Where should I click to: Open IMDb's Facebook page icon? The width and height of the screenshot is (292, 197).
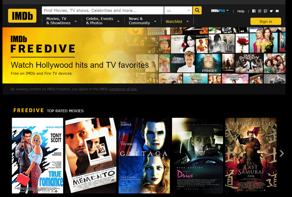pos(254,11)
